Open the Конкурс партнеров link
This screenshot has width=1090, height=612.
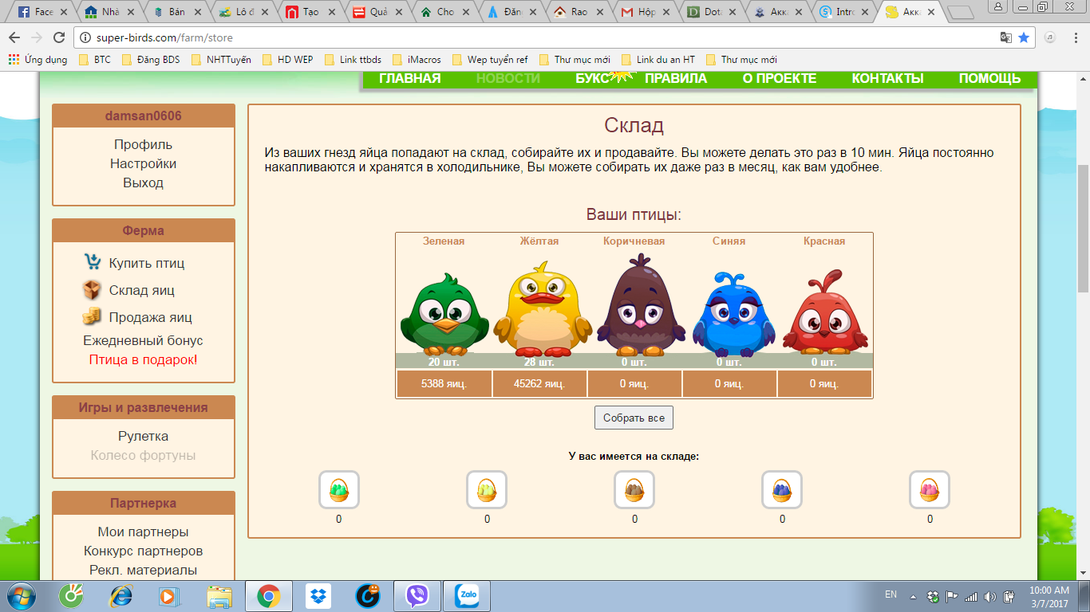143,551
